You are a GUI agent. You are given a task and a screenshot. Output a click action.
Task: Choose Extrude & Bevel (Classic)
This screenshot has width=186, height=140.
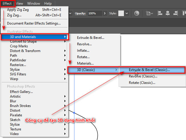[x=149, y=70]
